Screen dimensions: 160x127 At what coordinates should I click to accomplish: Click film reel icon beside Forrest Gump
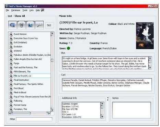(11, 105)
